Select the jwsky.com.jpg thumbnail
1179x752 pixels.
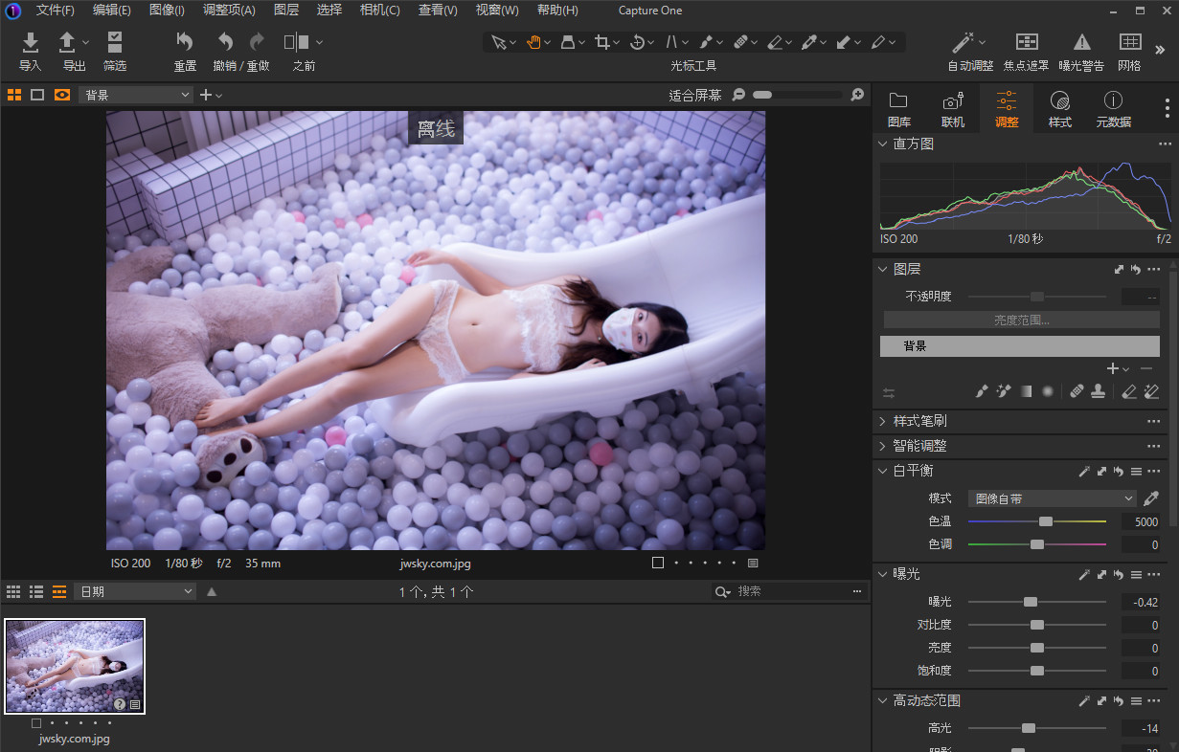point(75,666)
